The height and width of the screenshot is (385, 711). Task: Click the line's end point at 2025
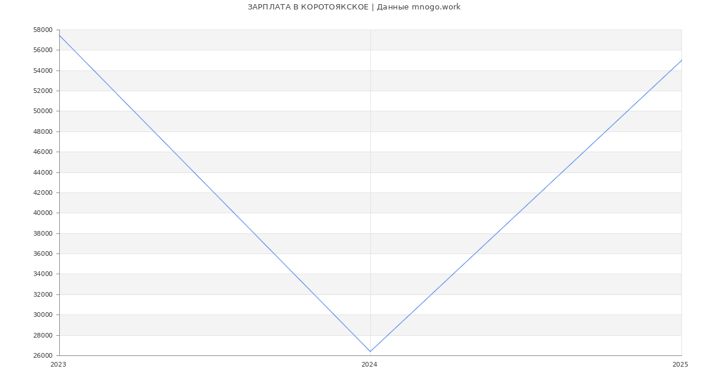681,60
